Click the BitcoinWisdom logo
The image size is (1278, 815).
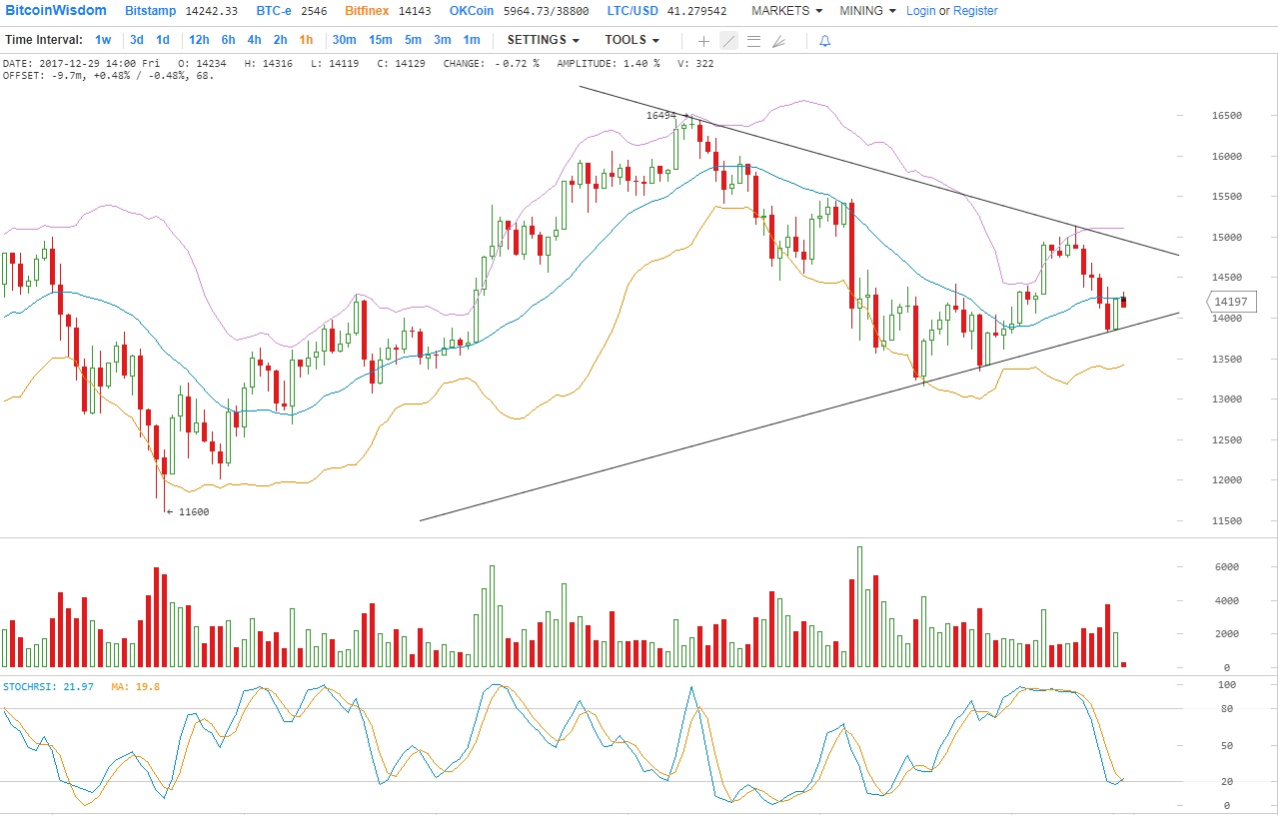(x=55, y=11)
